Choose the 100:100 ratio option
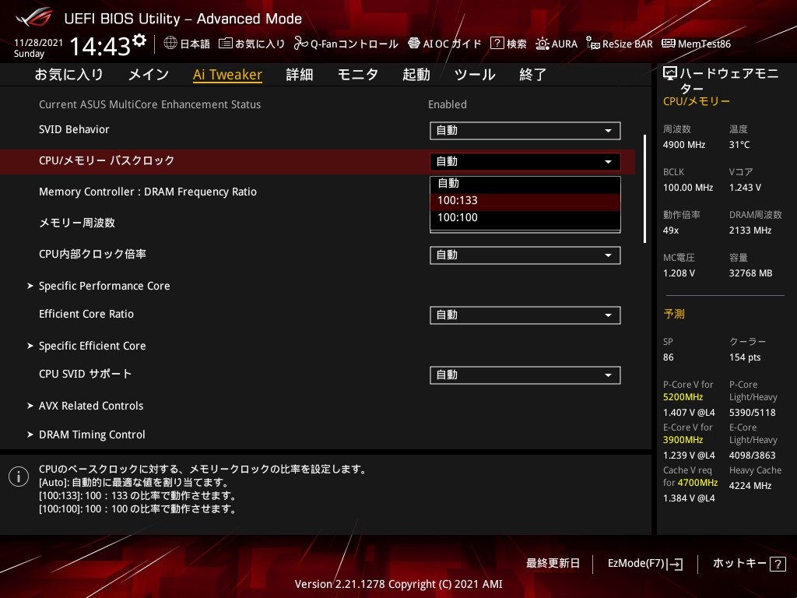The width and height of the screenshot is (797, 598). coord(525,218)
